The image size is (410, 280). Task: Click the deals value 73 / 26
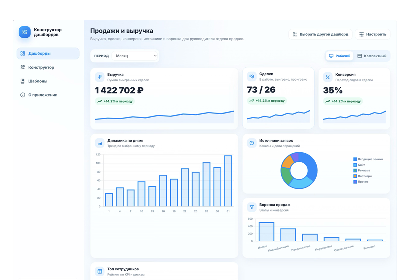261,90
